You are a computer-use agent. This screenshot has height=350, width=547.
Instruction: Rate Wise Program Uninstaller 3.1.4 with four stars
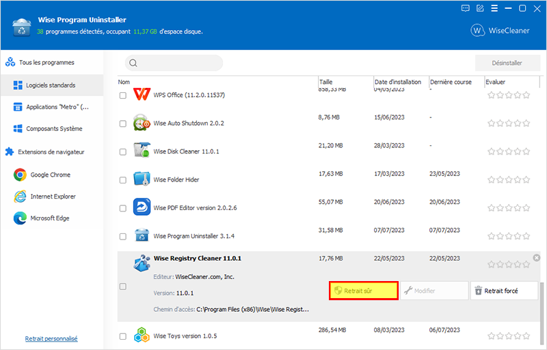pyautogui.click(x=518, y=236)
